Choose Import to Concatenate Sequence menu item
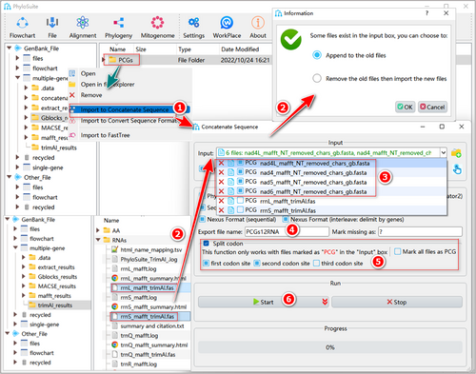The height and width of the screenshot is (374, 476). coord(125,109)
